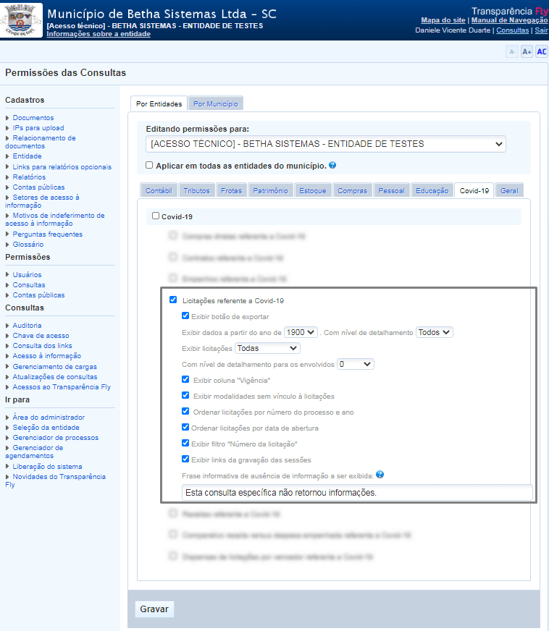Click help icon beside 'Aplicar em todas as entidades'
549x631 pixels.
tap(332, 165)
